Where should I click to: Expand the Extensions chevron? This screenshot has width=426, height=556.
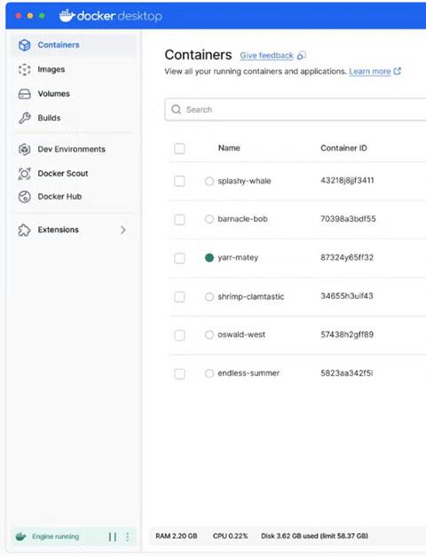coord(122,230)
